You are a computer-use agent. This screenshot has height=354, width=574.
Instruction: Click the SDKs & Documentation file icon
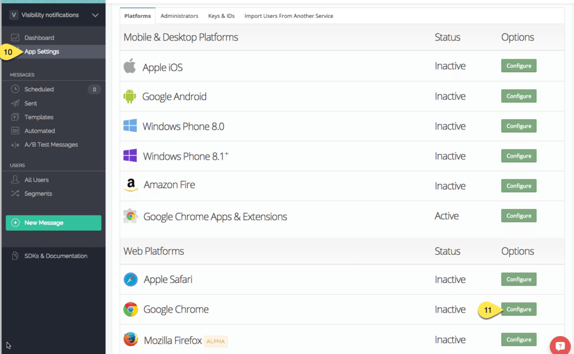click(15, 256)
